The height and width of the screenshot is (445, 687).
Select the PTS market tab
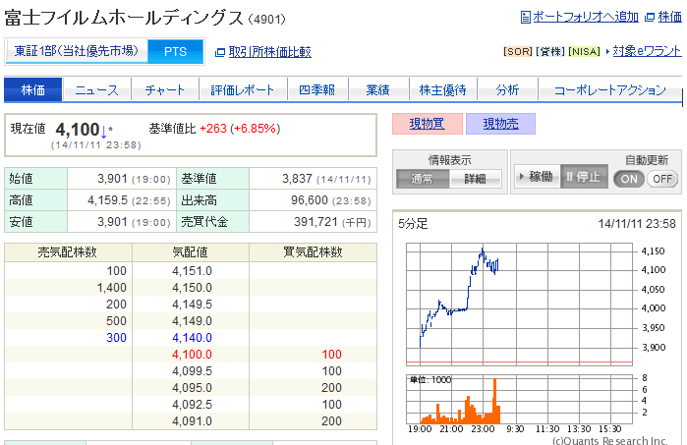point(175,52)
